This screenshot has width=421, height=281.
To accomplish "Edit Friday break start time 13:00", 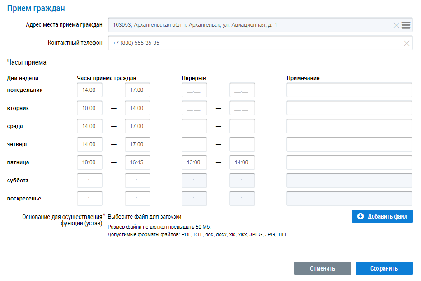I will (194, 162).
